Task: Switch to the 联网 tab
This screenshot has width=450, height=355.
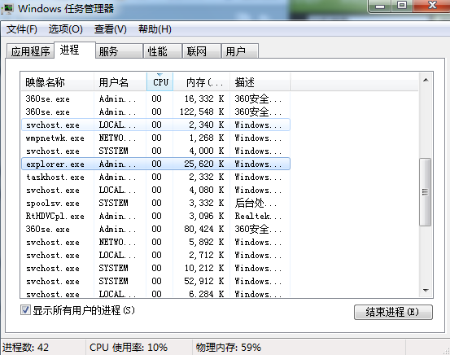Action: [x=202, y=51]
